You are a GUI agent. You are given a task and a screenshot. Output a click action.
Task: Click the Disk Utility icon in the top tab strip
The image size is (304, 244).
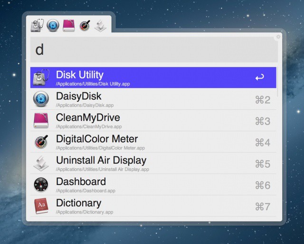coord(38,26)
